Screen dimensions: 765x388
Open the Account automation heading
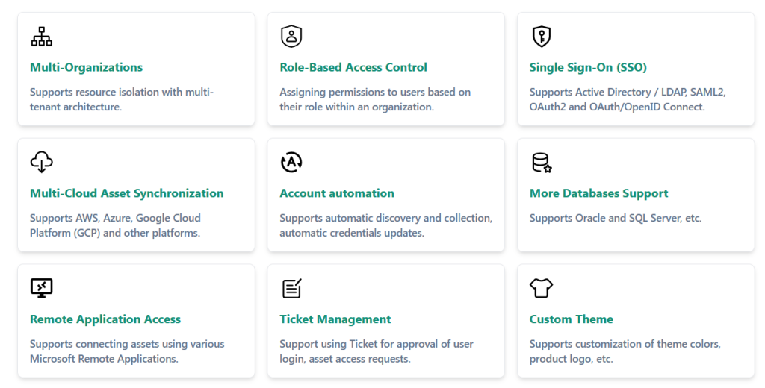pyautogui.click(x=337, y=193)
